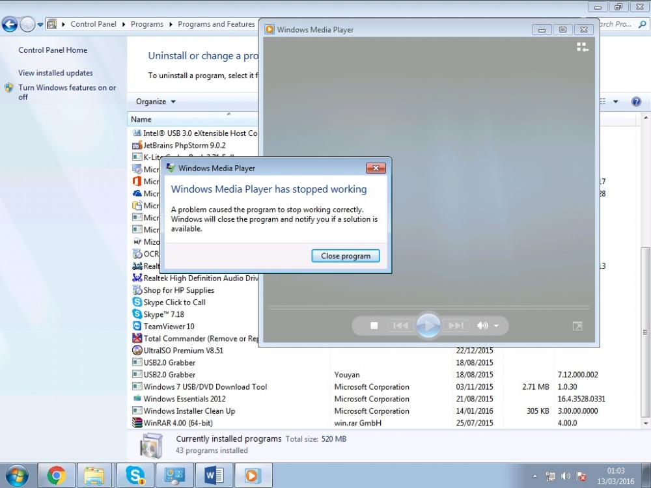
Task: Open Control Panel Home link
Action: tap(53, 50)
